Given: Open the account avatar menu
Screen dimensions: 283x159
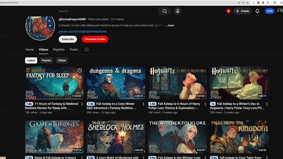Looking at the screenshot, I should click(280, 11).
